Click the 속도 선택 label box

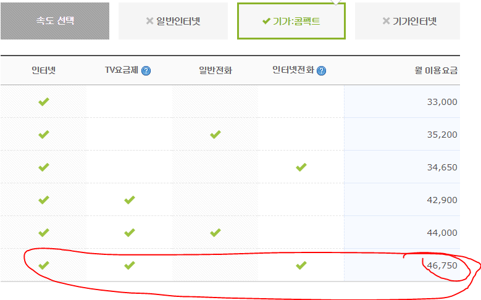[x=55, y=21]
